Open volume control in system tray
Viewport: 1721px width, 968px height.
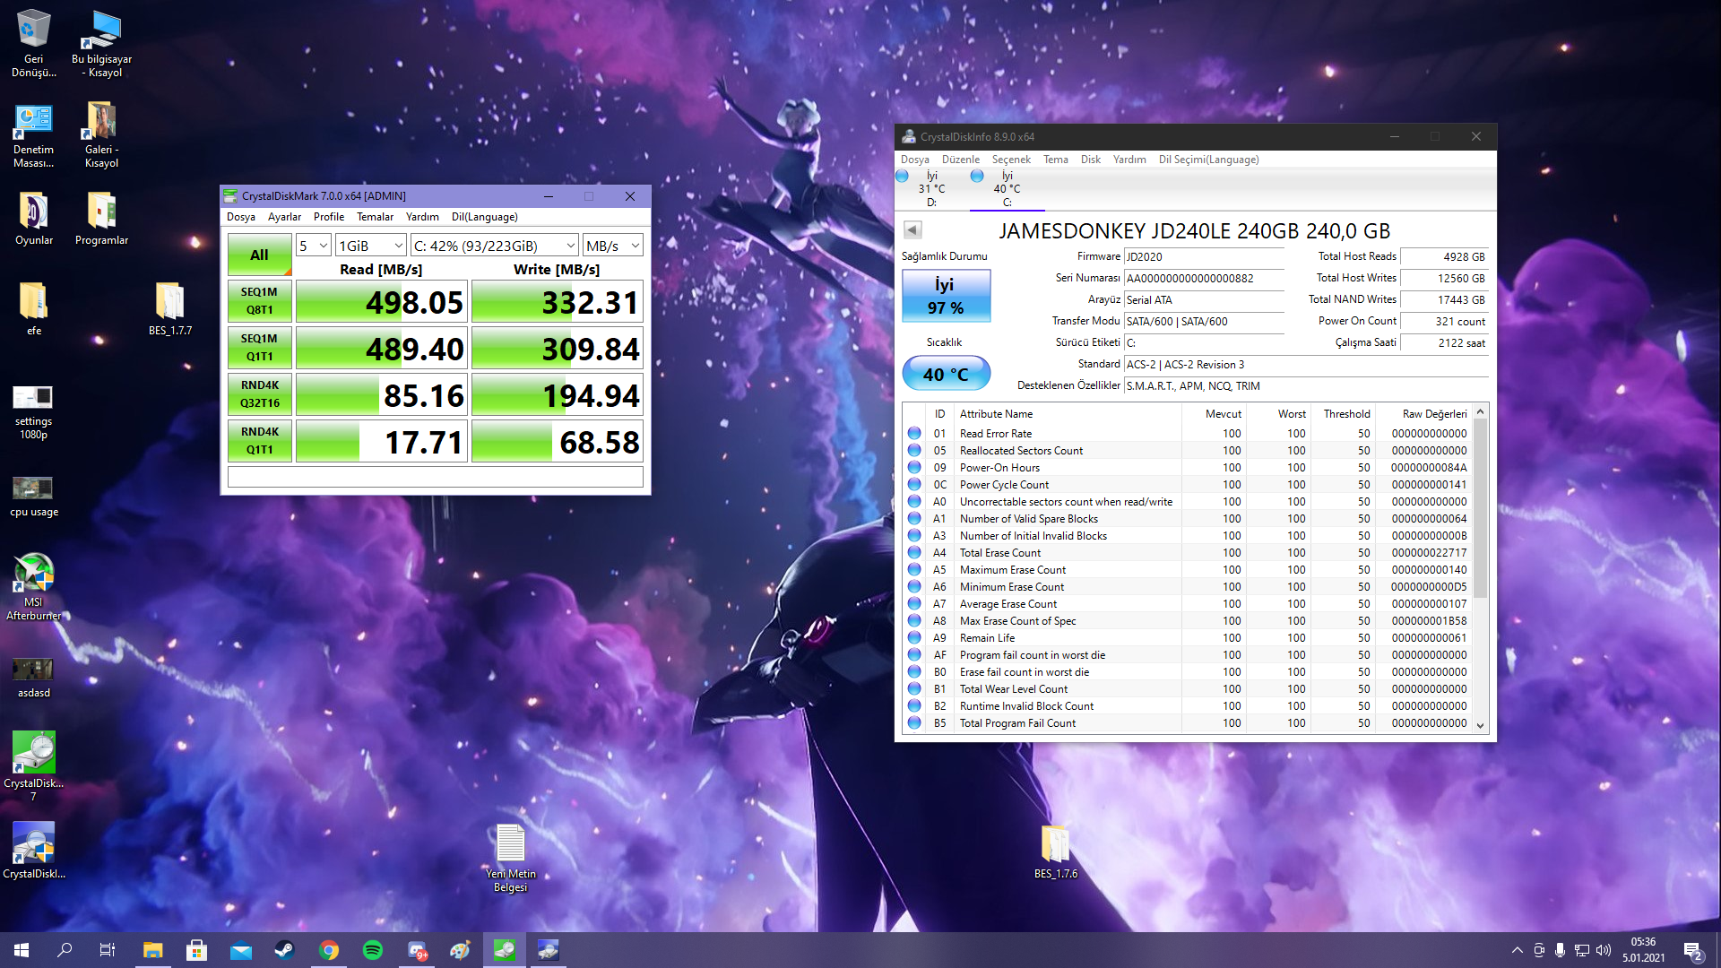click(1604, 950)
